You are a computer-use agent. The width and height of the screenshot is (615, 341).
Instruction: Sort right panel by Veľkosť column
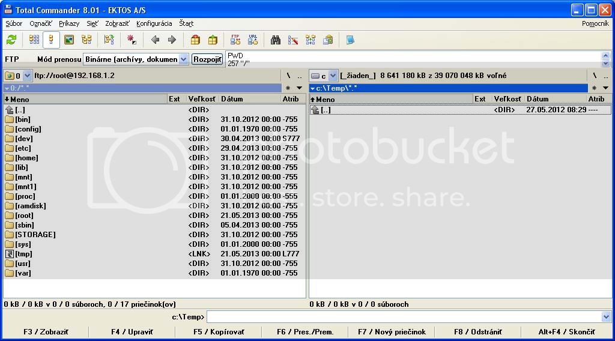[507, 99]
